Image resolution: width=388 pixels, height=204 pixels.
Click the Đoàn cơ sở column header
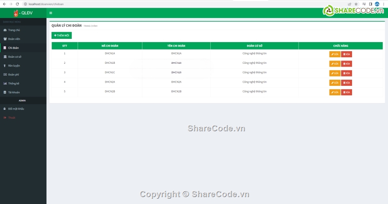click(x=254, y=46)
